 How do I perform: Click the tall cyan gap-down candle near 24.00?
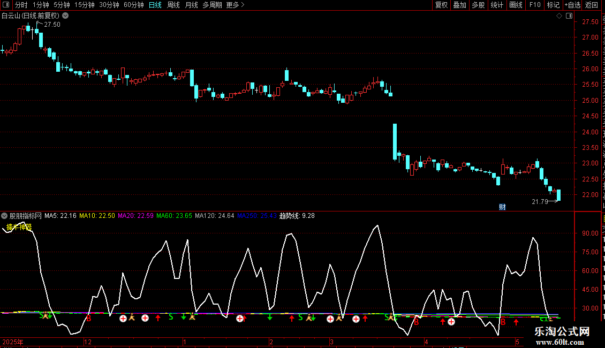pyautogui.click(x=395, y=141)
